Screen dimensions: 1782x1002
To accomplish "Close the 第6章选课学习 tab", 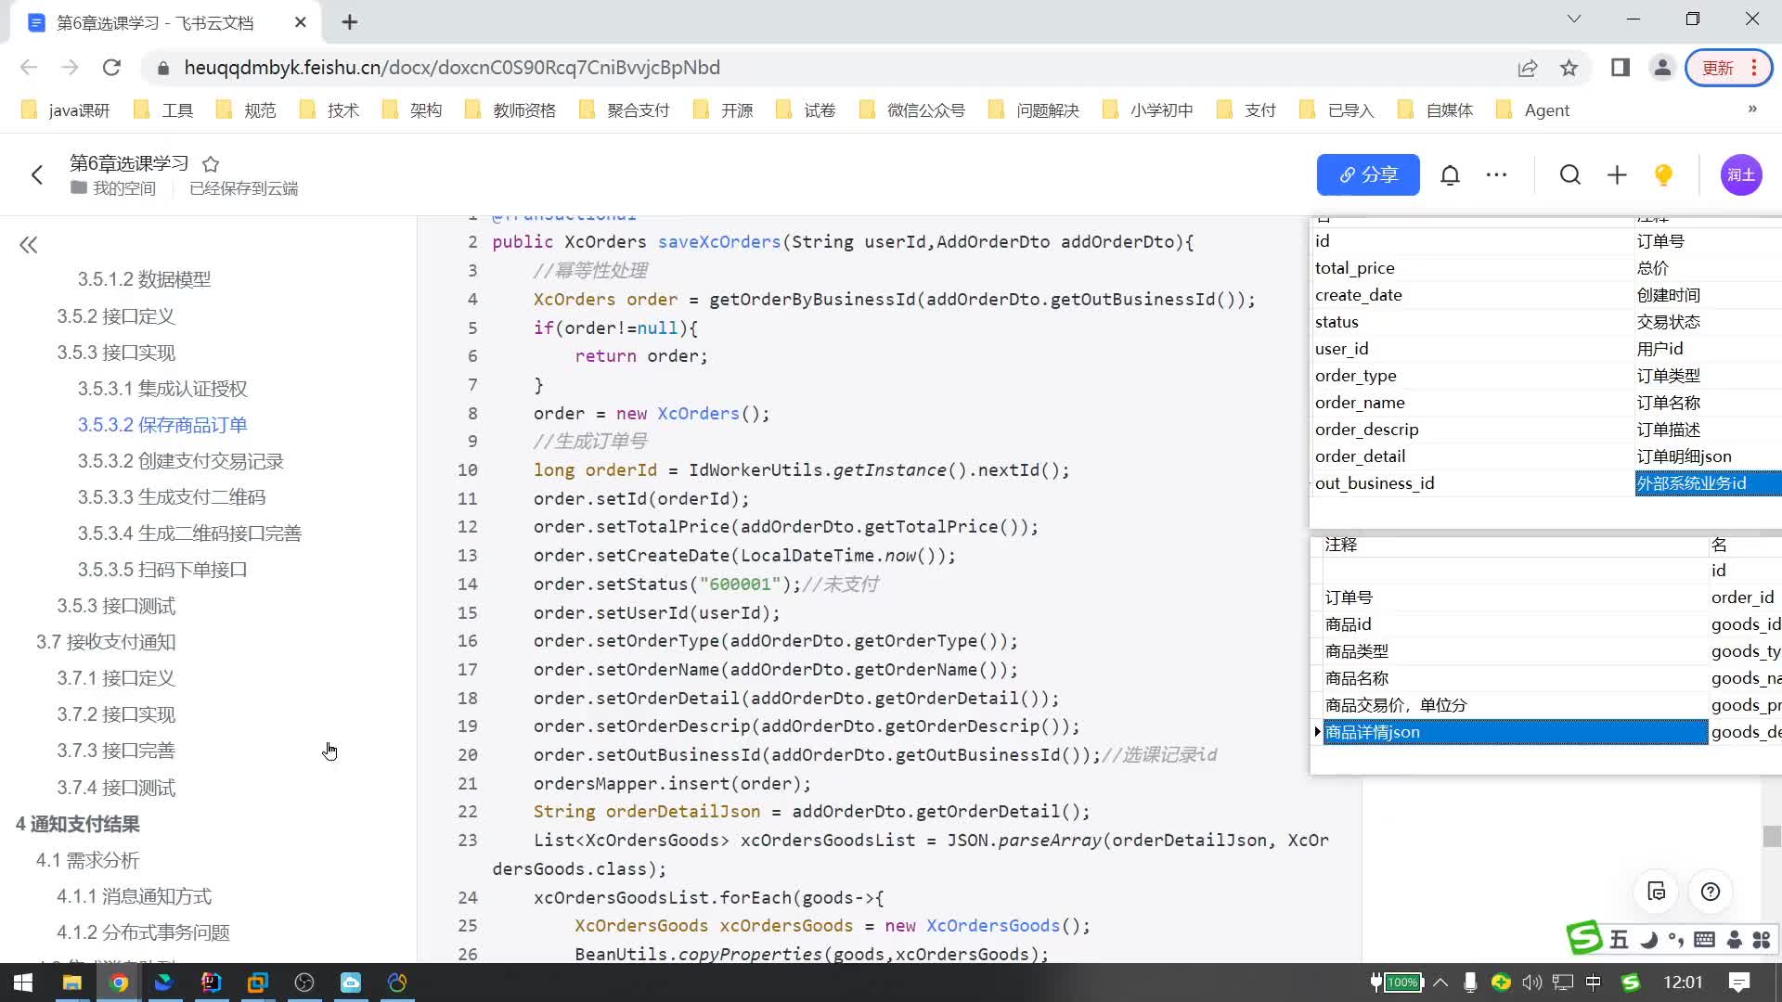I will pyautogui.click(x=300, y=22).
